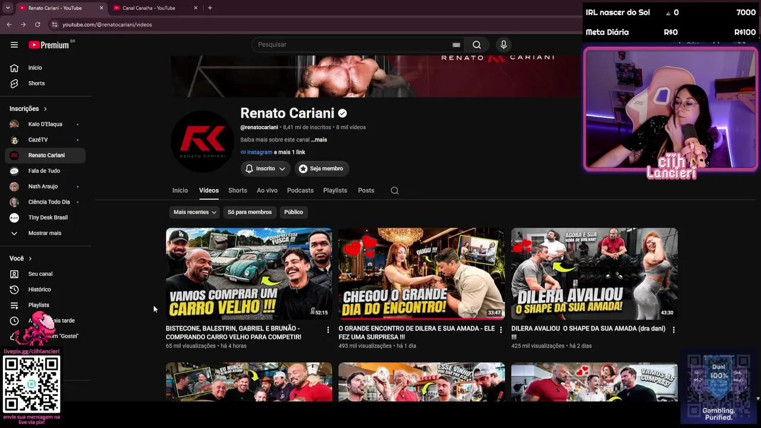Click the Renato Cariani channel profile picture
Image resolution: width=761 pixels, height=428 pixels.
[x=202, y=141]
